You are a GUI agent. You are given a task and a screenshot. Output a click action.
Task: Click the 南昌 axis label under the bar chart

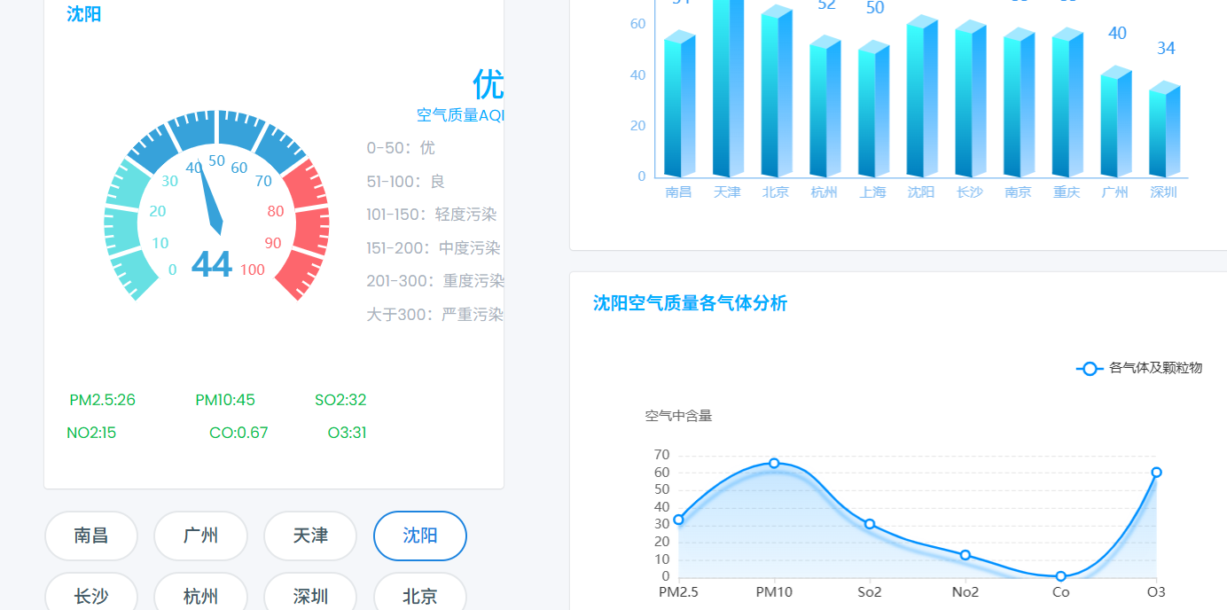679,191
